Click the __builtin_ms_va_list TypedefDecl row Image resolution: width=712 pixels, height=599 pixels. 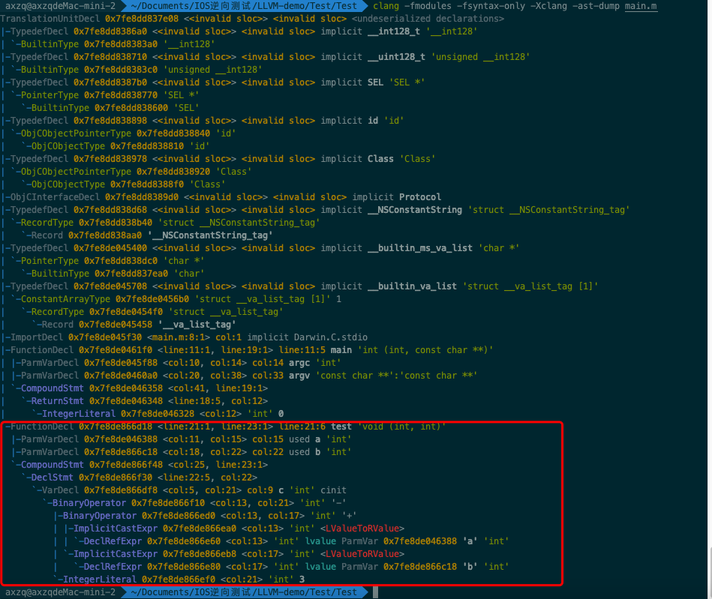pos(260,248)
